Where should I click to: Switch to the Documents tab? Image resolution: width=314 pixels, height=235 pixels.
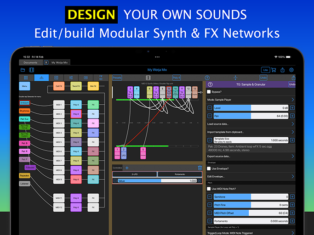(30, 62)
